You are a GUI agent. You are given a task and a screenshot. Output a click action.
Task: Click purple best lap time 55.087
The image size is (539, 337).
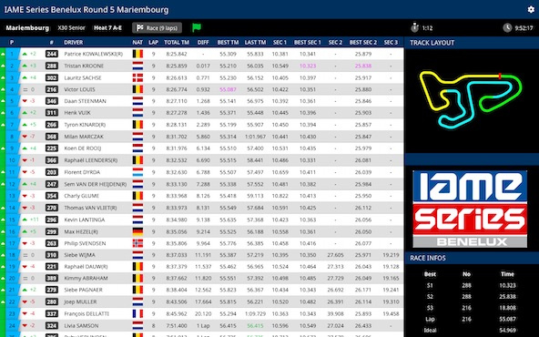(x=228, y=89)
